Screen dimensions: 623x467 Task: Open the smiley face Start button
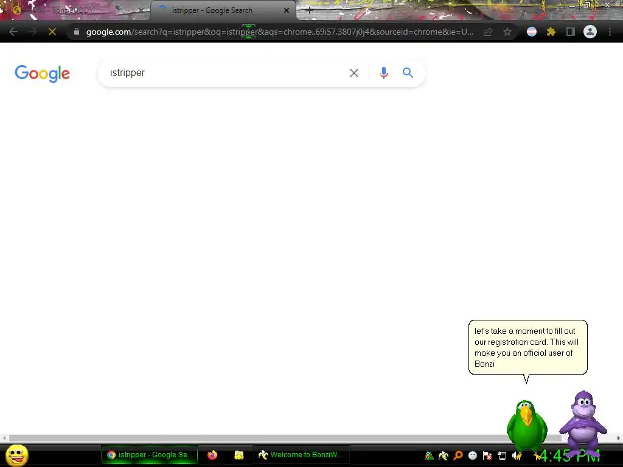pos(17,455)
